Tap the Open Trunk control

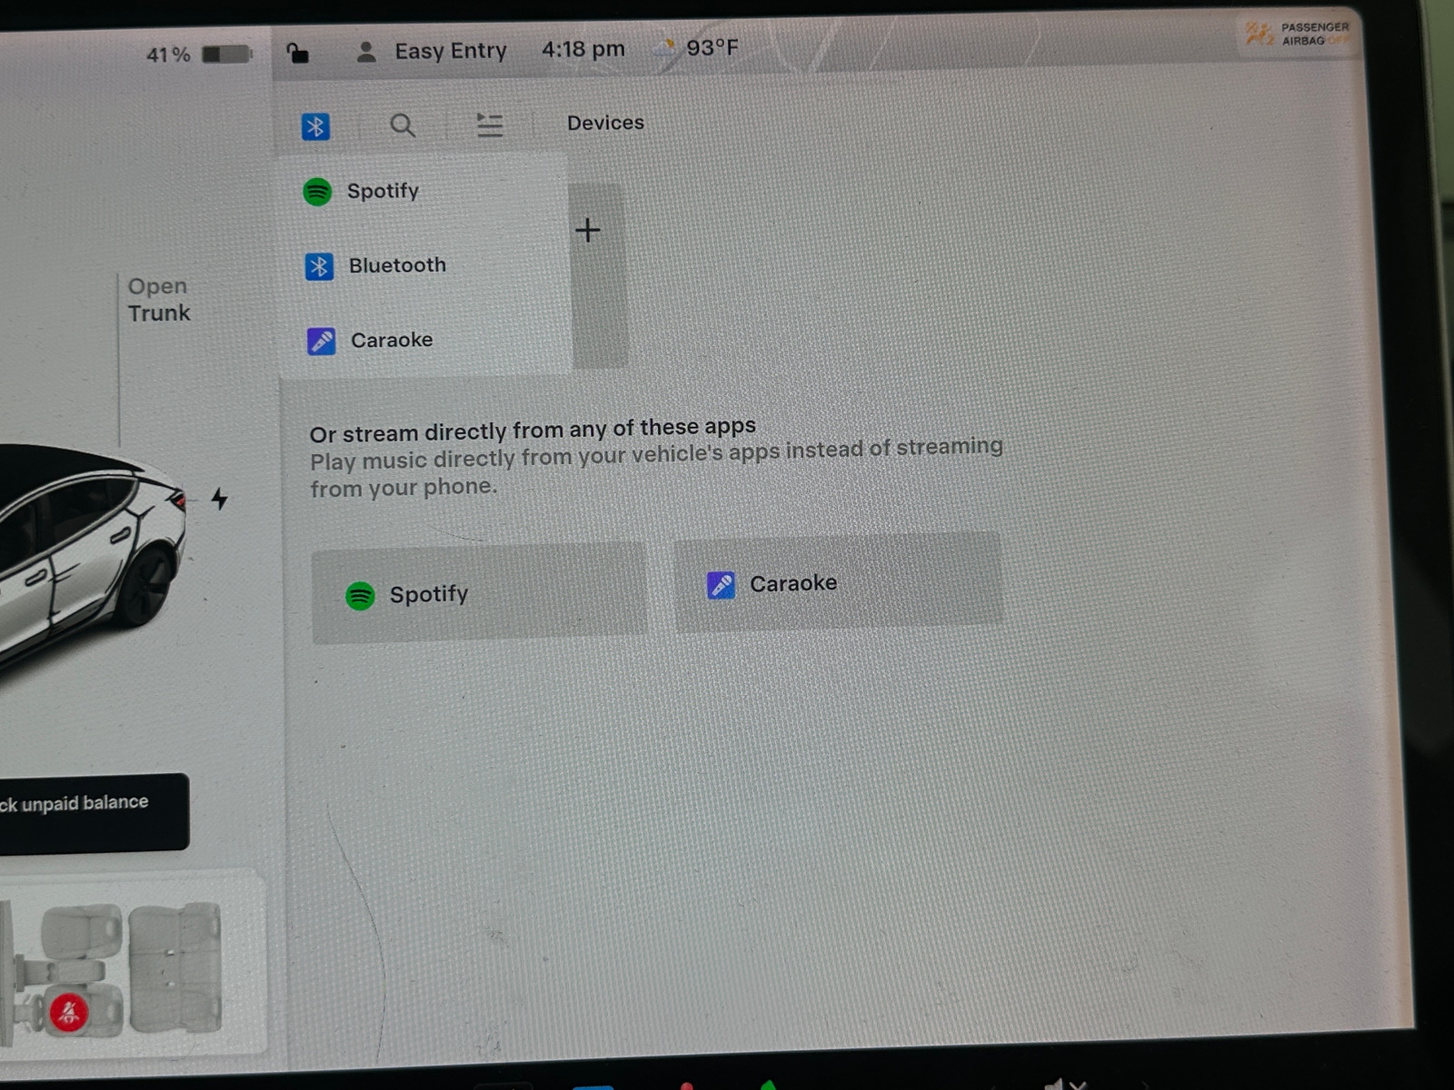[x=159, y=300]
